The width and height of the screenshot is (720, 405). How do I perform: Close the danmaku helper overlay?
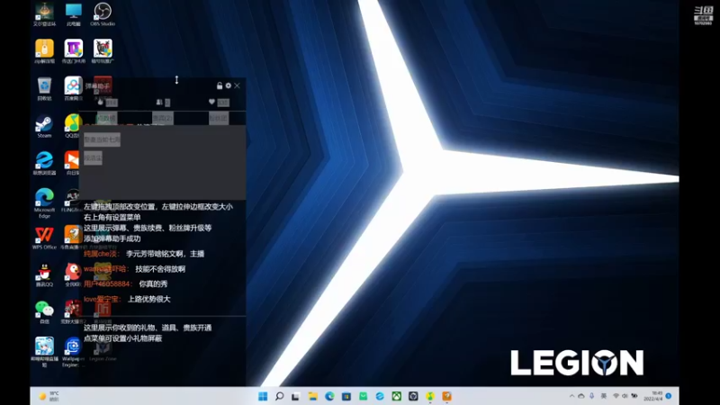coord(237,85)
